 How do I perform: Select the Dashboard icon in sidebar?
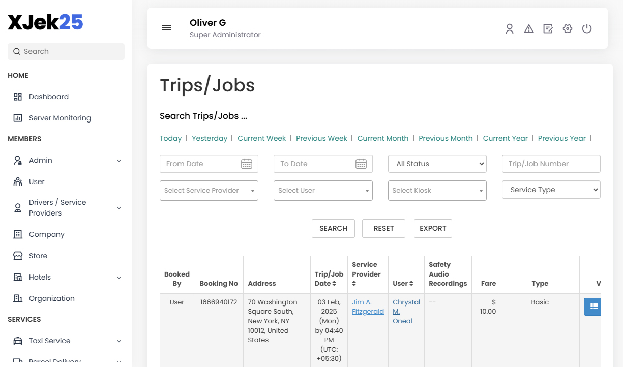(x=18, y=96)
